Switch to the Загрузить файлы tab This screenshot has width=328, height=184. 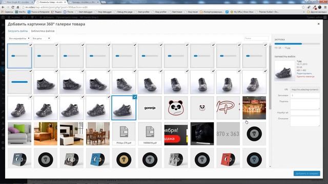(x=18, y=31)
